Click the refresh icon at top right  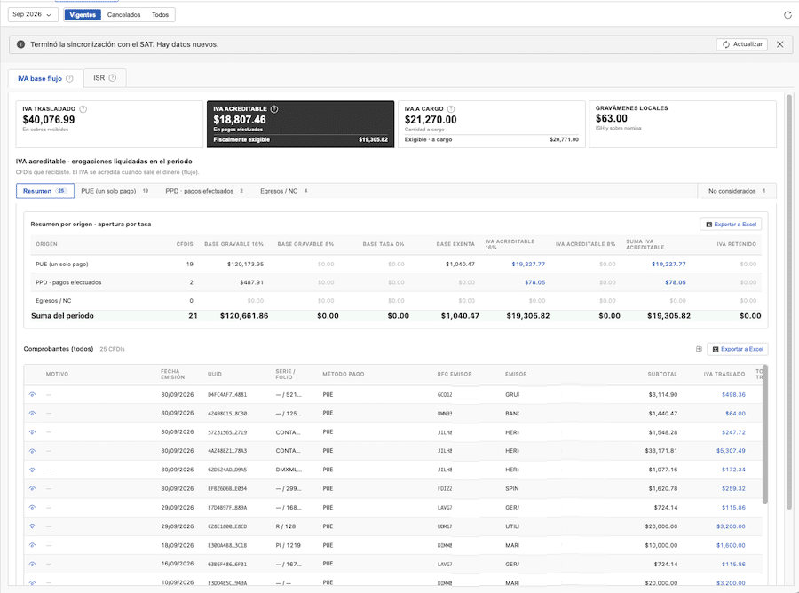[x=787, y=15]
